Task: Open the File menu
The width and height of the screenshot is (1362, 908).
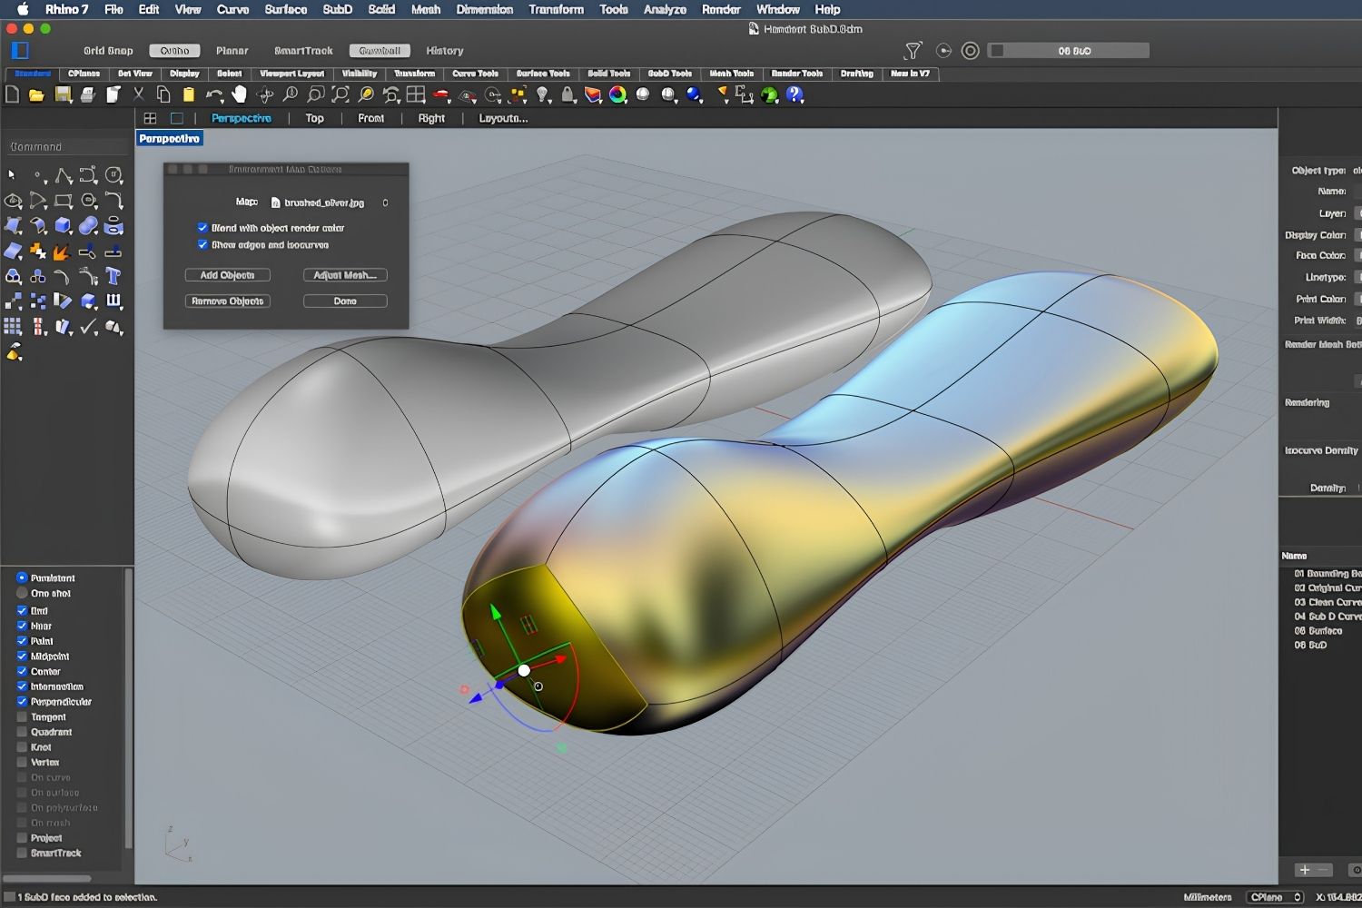Action: [113, 9]
